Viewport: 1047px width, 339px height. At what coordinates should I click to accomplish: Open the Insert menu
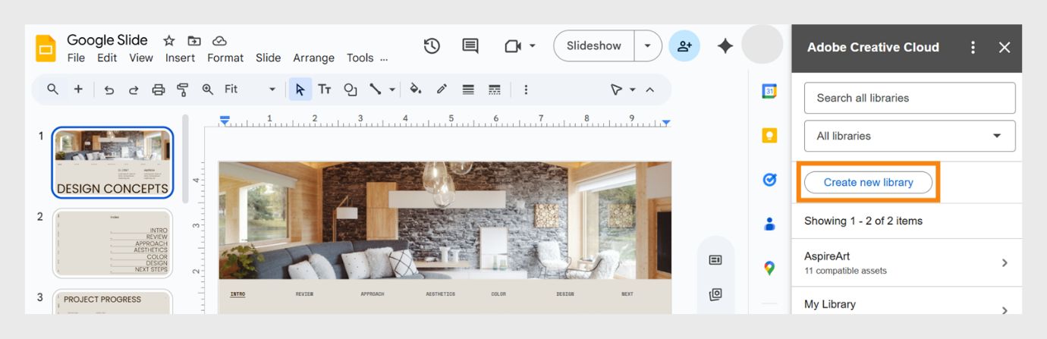coord(180,58)
